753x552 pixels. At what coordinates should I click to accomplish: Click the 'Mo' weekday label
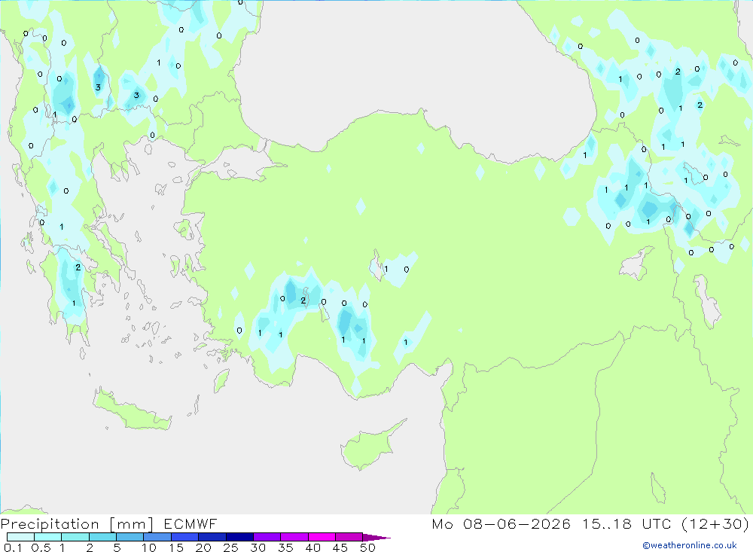(x=442, y=523)
